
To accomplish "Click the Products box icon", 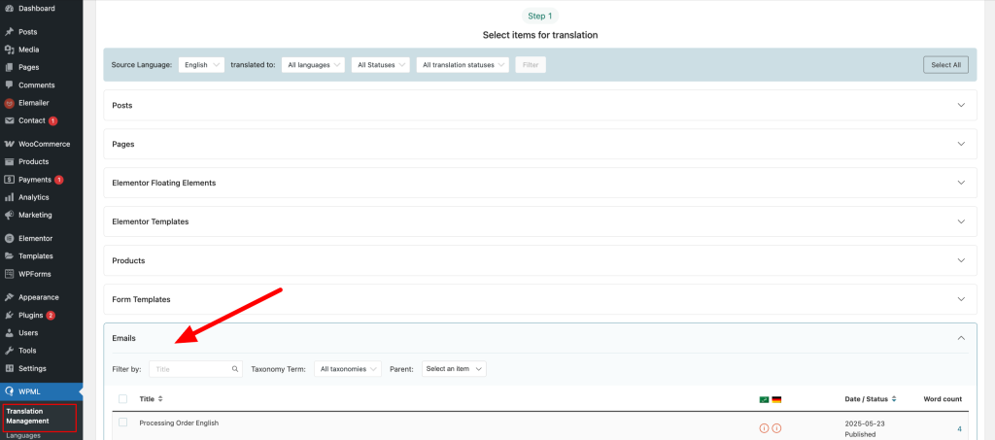I will coord(9,161).
